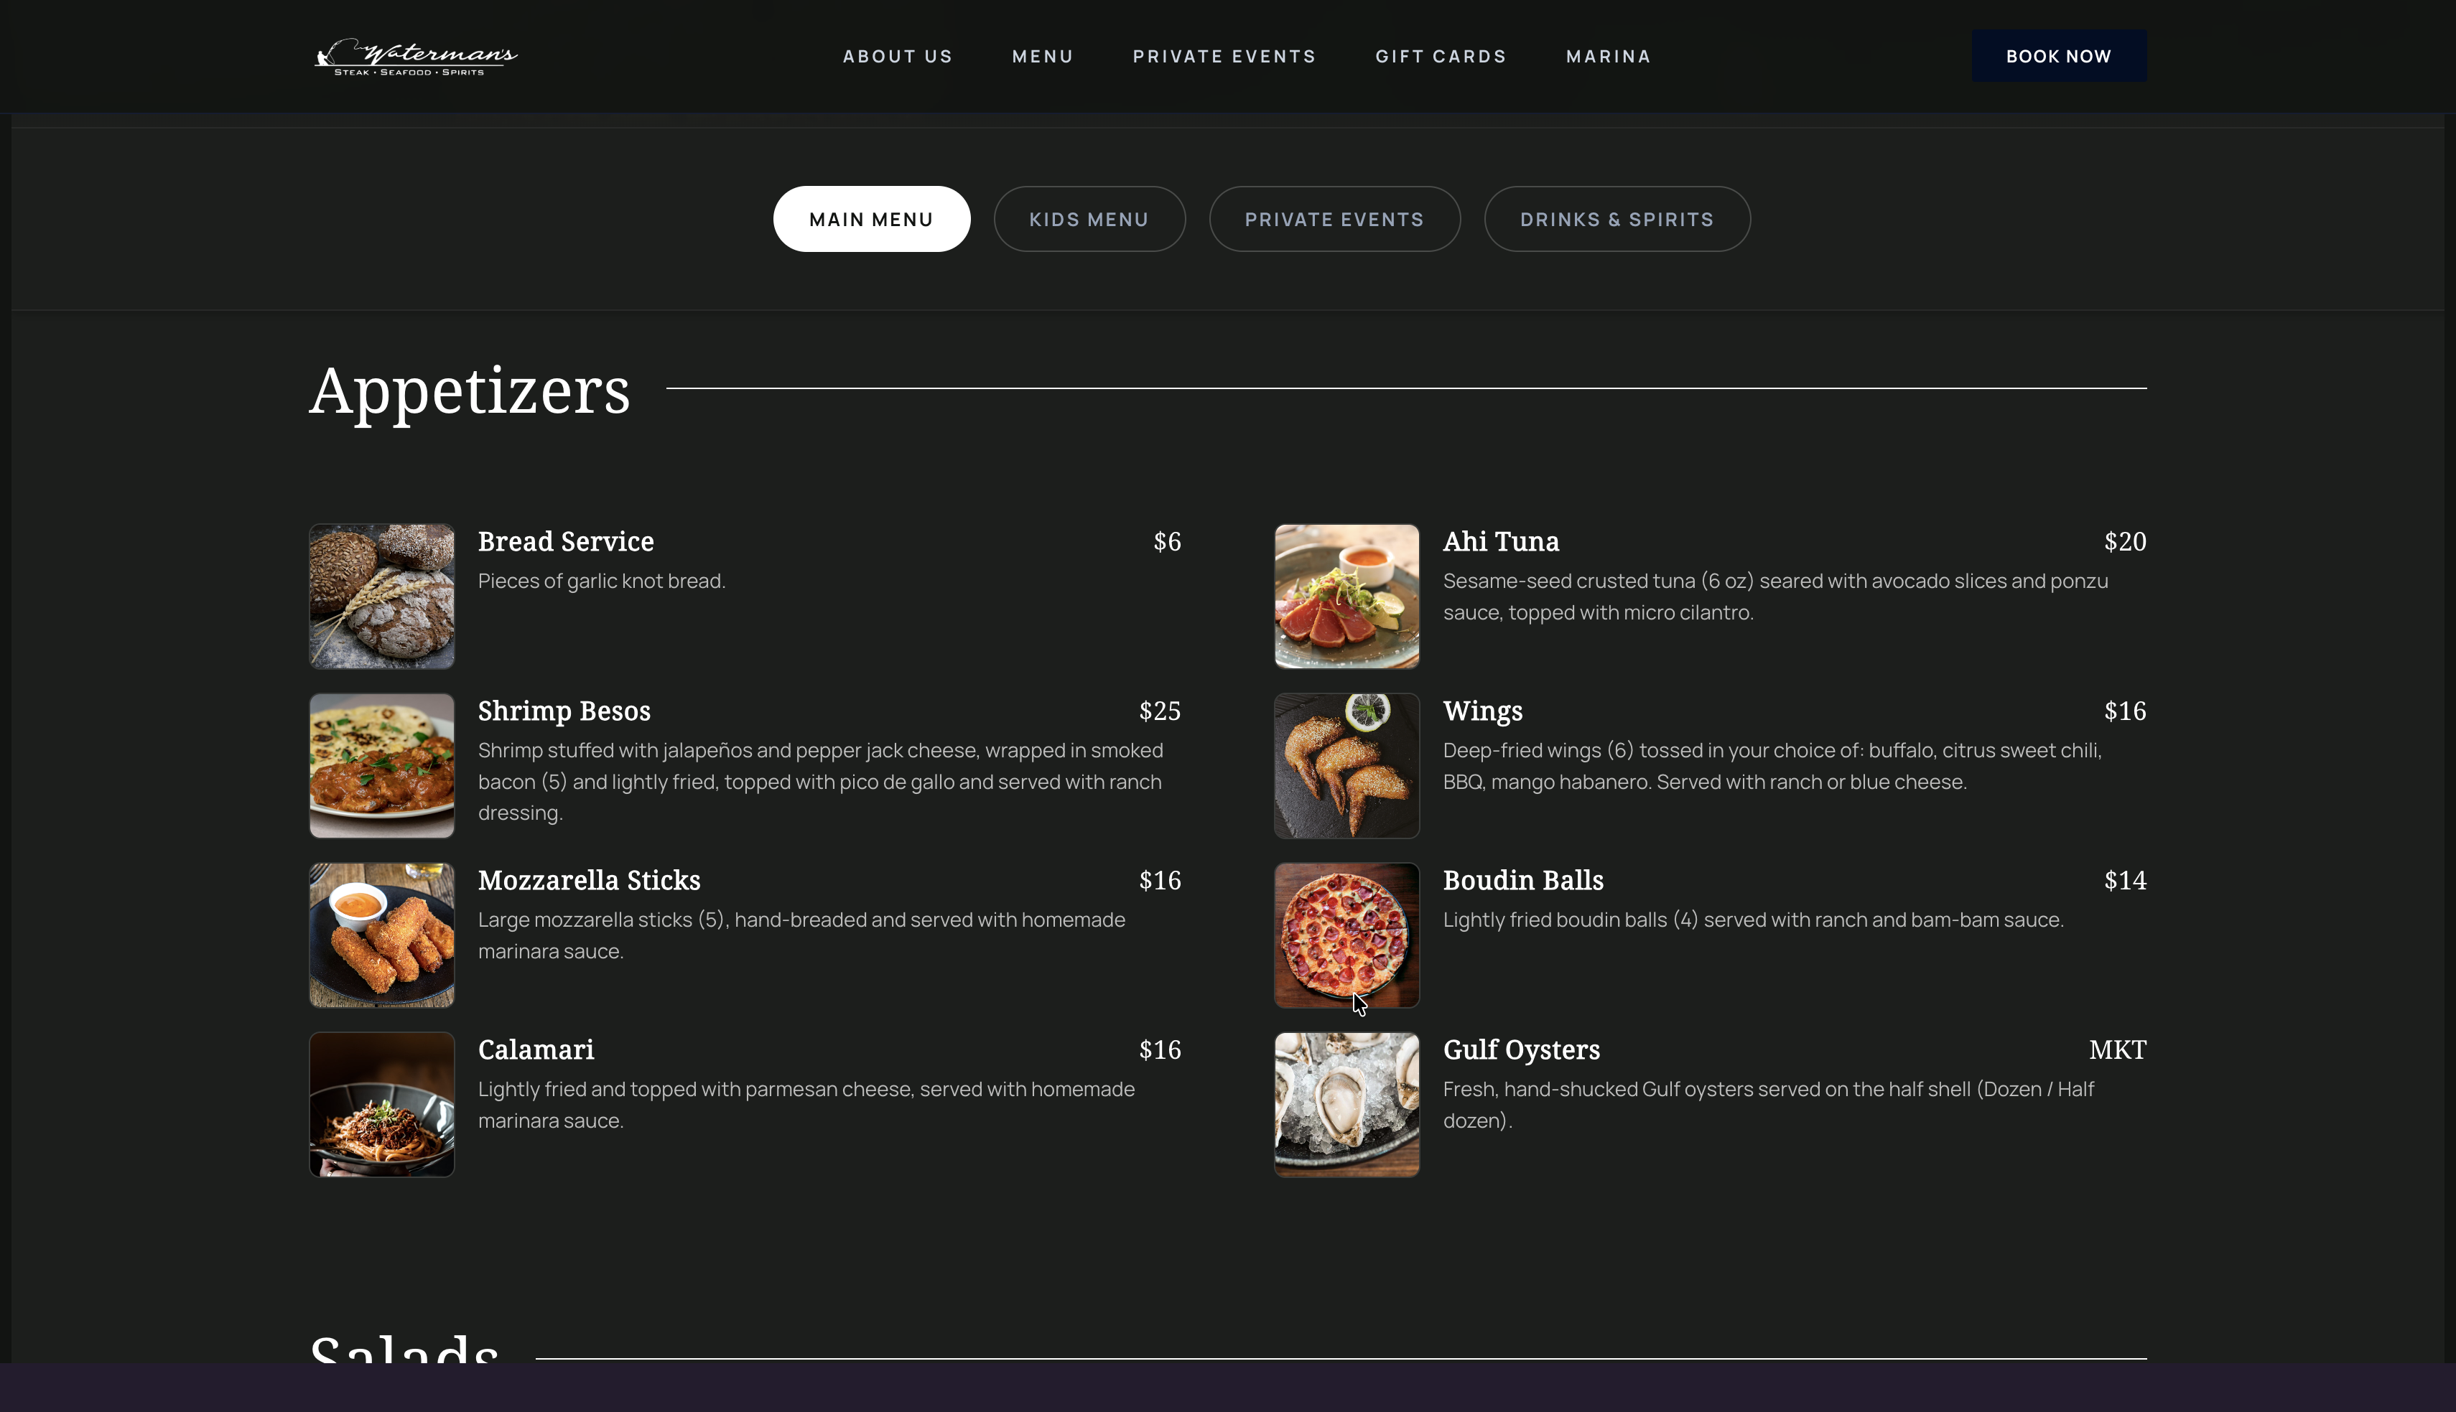This screenshot has width=2456, height=1412.
Task: Select the Main Menu tab
Action: click(871, 219)
